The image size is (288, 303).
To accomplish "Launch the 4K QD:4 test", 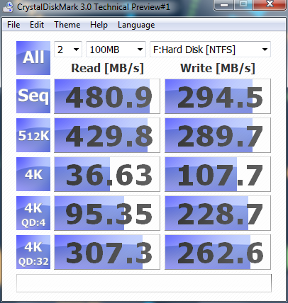I will (33, 213).
